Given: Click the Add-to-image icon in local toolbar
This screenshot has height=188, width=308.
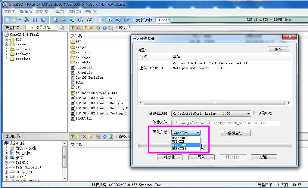Looking at the screenshot, I should point(99,136).
